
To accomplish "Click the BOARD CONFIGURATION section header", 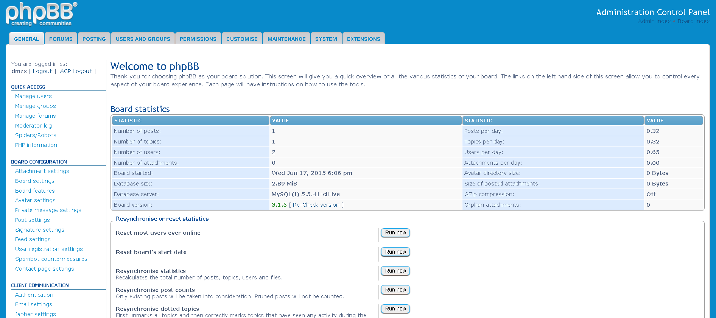I will tap(39, 162).
